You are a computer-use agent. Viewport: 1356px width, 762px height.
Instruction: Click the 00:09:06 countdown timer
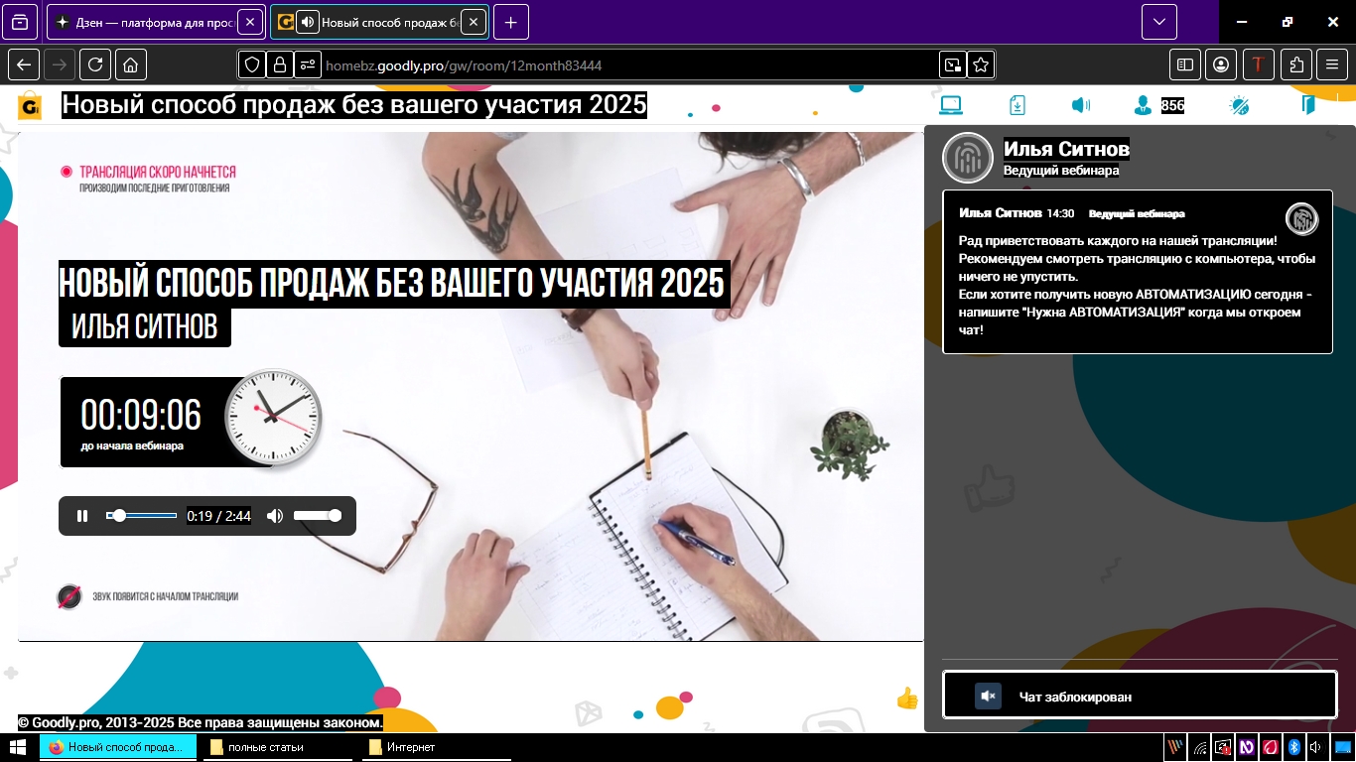point(141,415)
